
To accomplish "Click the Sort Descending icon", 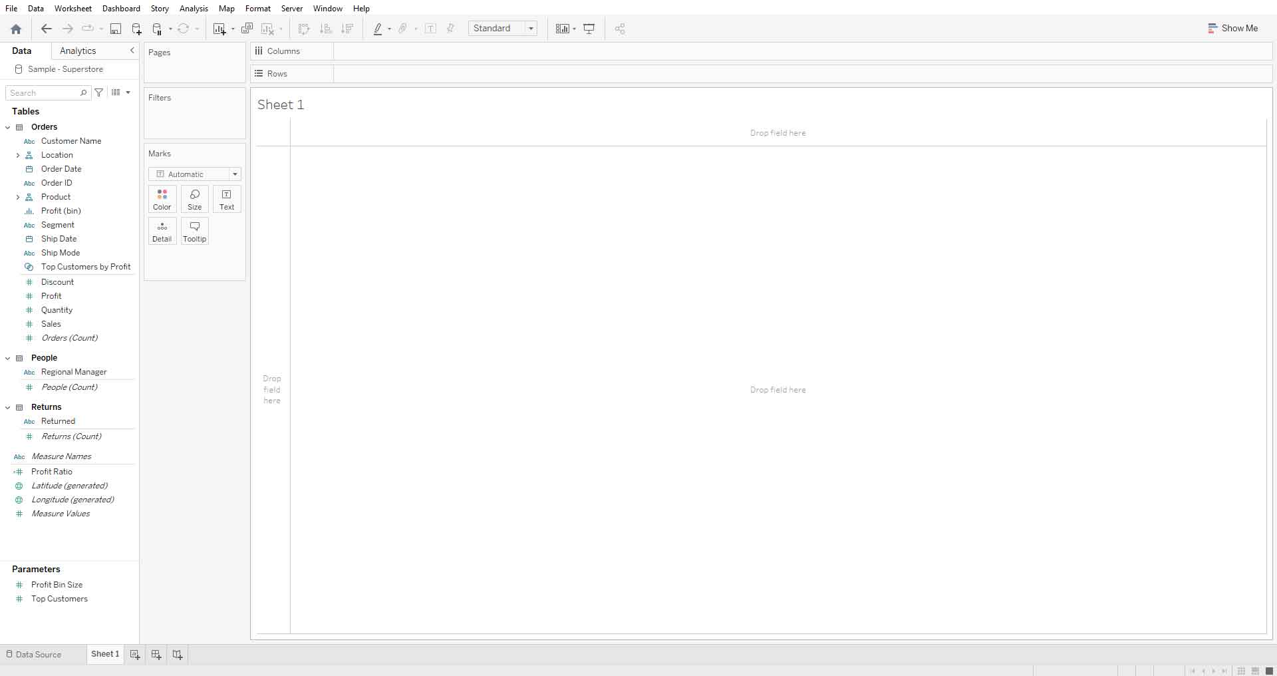I will (347, 29).
